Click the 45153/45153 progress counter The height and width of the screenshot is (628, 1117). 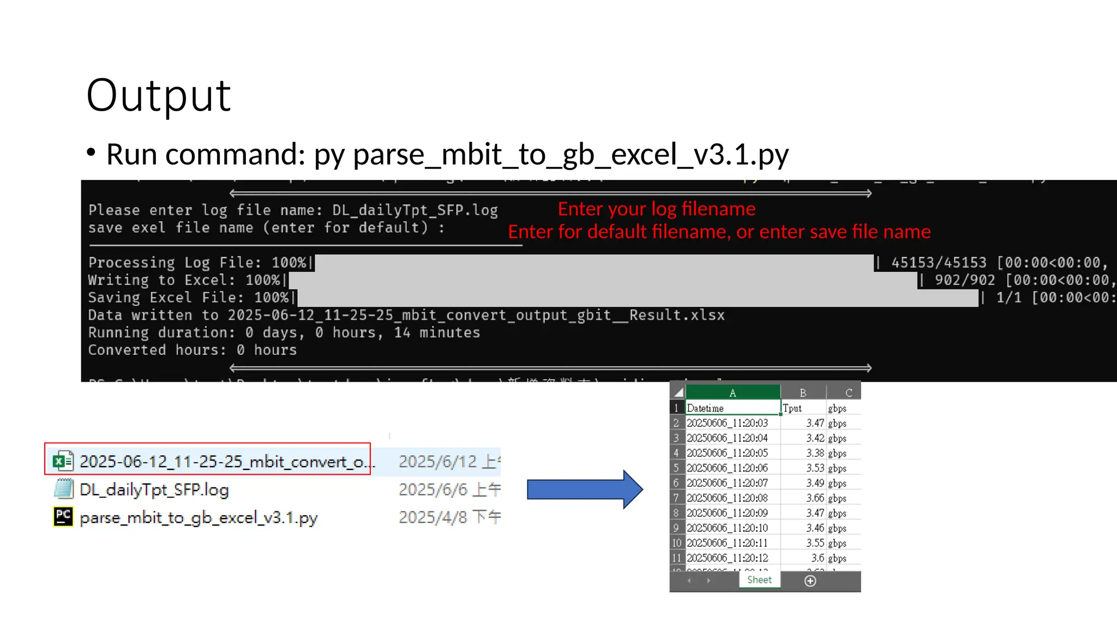click(939, 263)
